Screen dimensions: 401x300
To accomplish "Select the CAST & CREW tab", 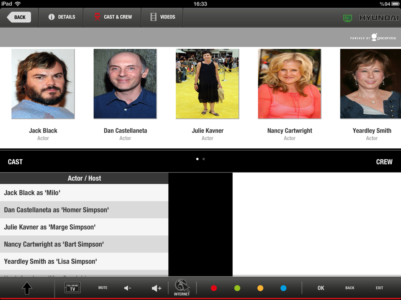I will 112,17.
